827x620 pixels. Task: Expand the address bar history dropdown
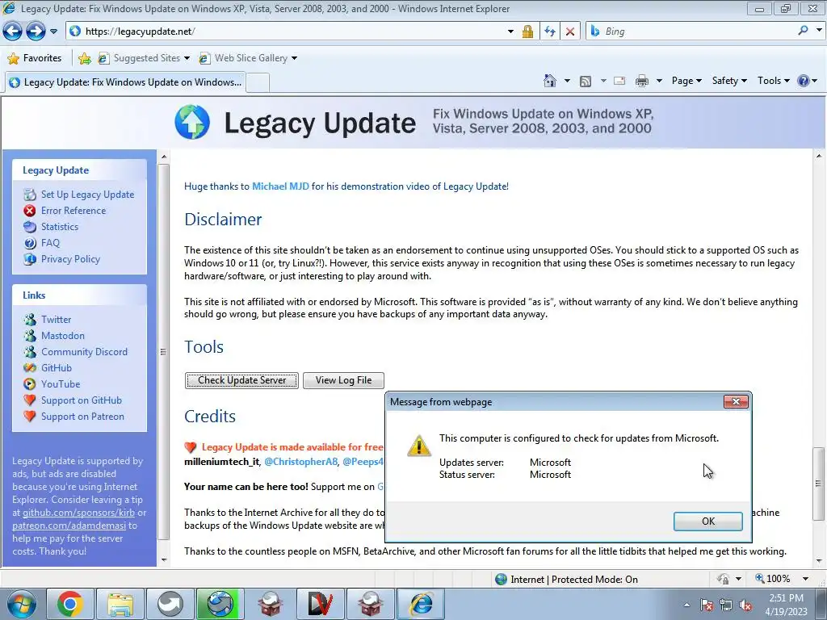click(x=510, y=31)
